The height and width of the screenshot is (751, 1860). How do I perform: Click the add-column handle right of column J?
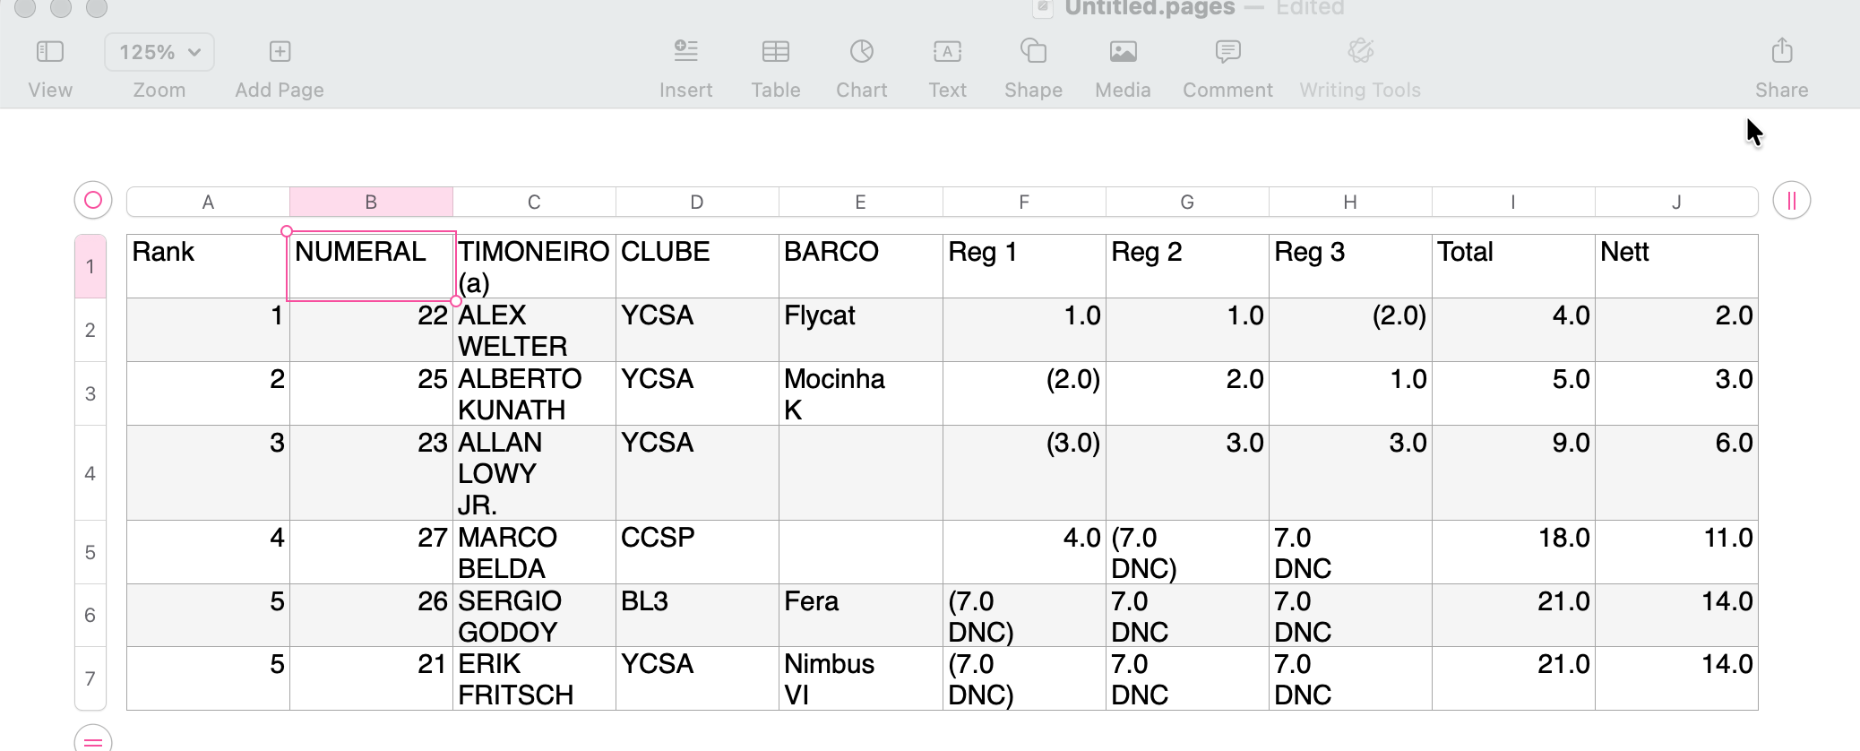(x=1791, y=200)
